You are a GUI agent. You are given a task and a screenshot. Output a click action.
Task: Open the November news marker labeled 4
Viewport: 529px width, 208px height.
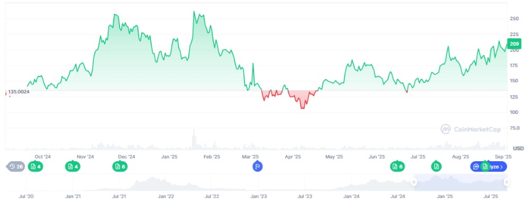[x=73, y=166]
